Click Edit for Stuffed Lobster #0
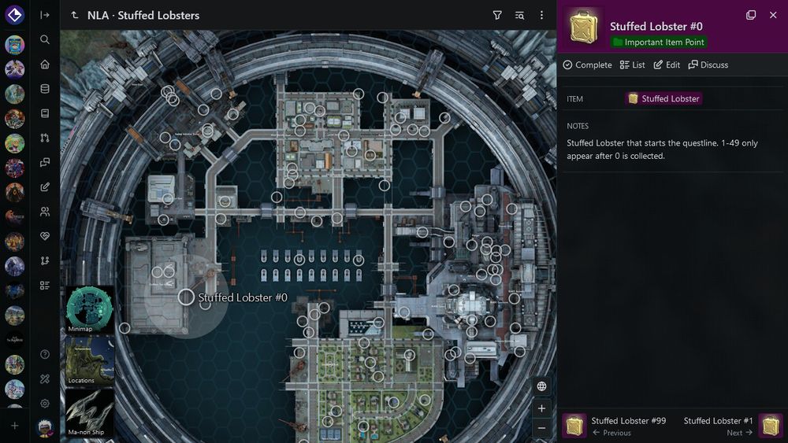Viewport: 788px width, 443px height. [667, 65]
